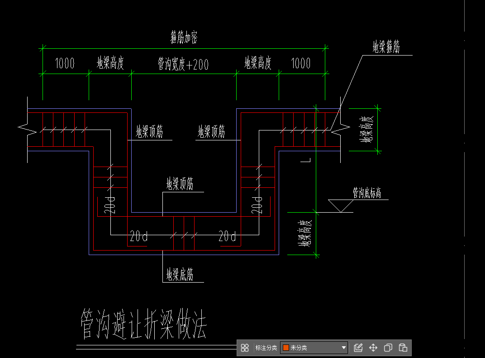
Task: Select the 箍筋加密 dimension text
Action: (x=184, y=37)
